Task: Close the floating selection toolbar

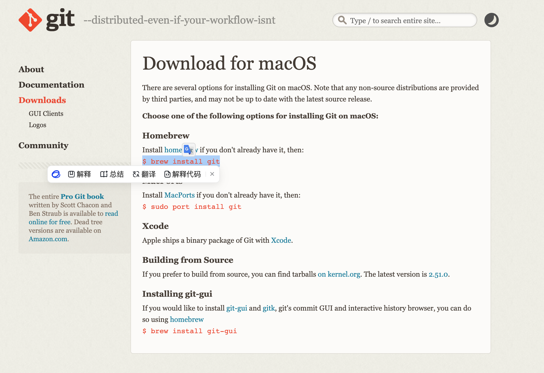Action: tap(212, 174)
